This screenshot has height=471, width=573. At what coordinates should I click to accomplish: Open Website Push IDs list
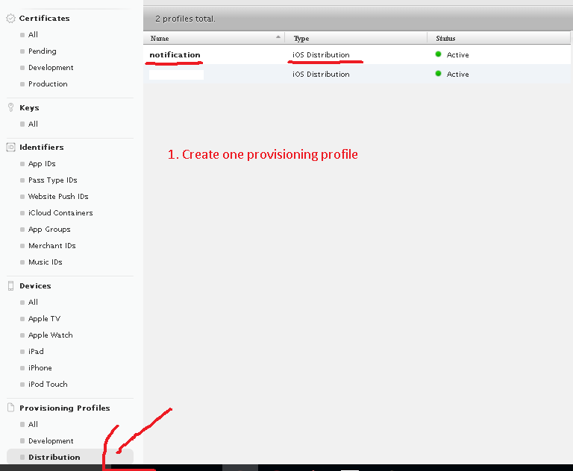pyautogui.click(x=58, y=197)
